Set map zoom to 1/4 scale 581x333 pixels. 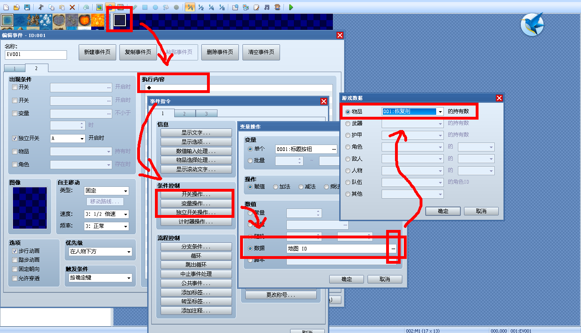[211, 7]
